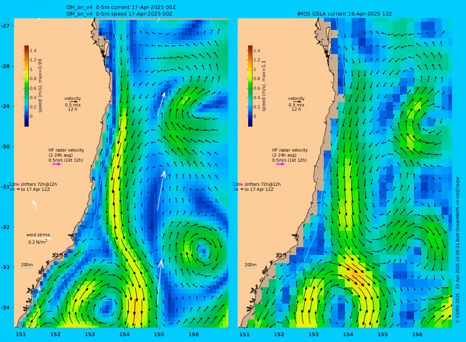Click the black velocity scale arrow in right panel
The height and width of the screenshot is (342, 466).
click(297, 102)
